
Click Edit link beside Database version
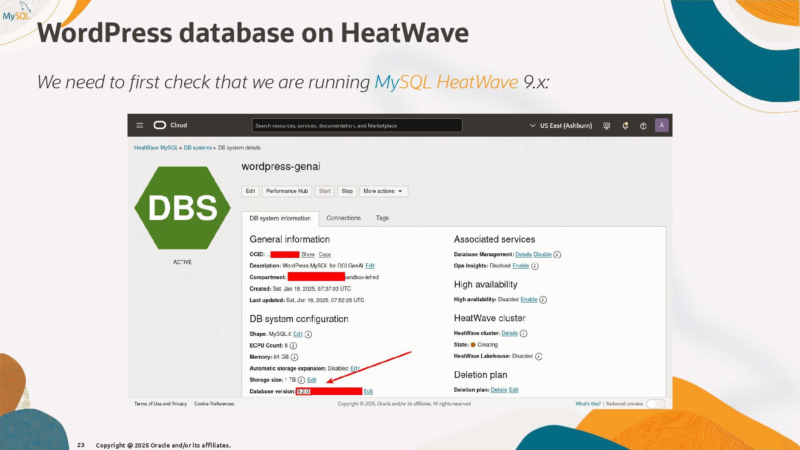click(368, 392)
